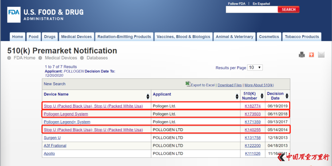
Task: Click decision date 09/13/2017
Action: [x=278, y=122]
